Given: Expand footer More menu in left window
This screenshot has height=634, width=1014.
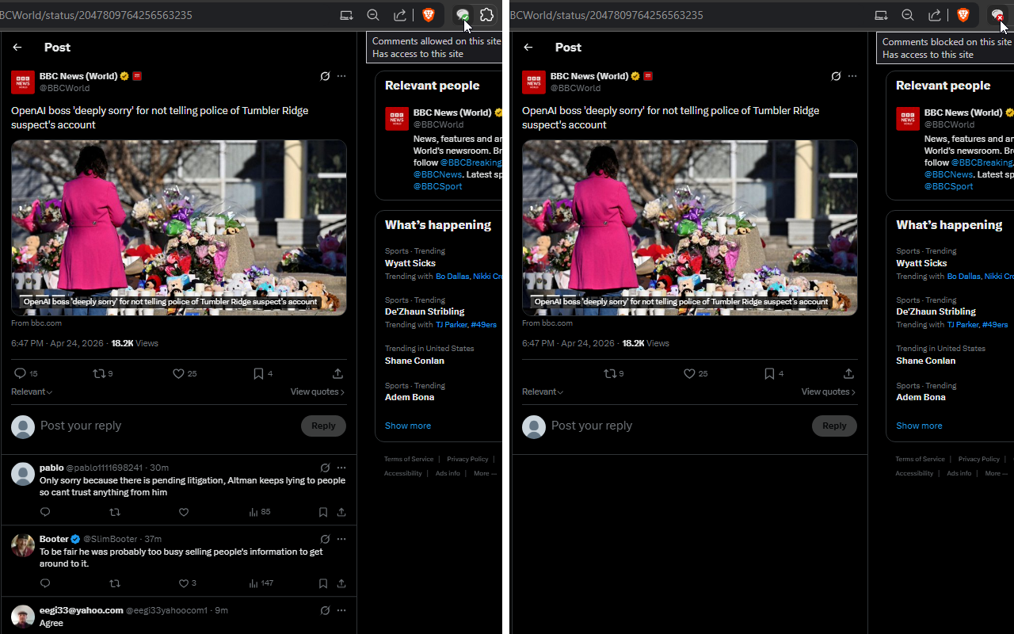Looking at the screenshot, I should (485, 473).
